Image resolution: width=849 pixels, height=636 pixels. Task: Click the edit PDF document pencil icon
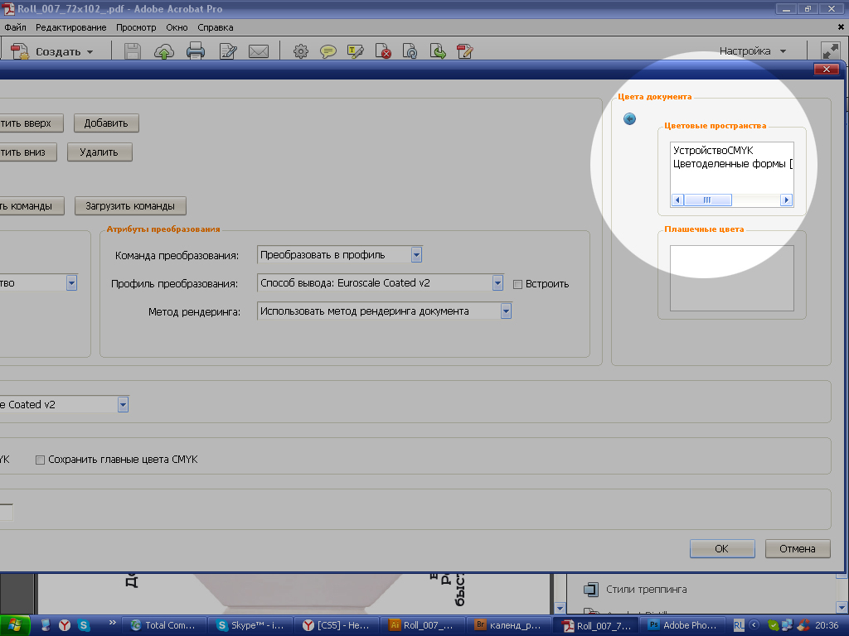pos(465,51)
